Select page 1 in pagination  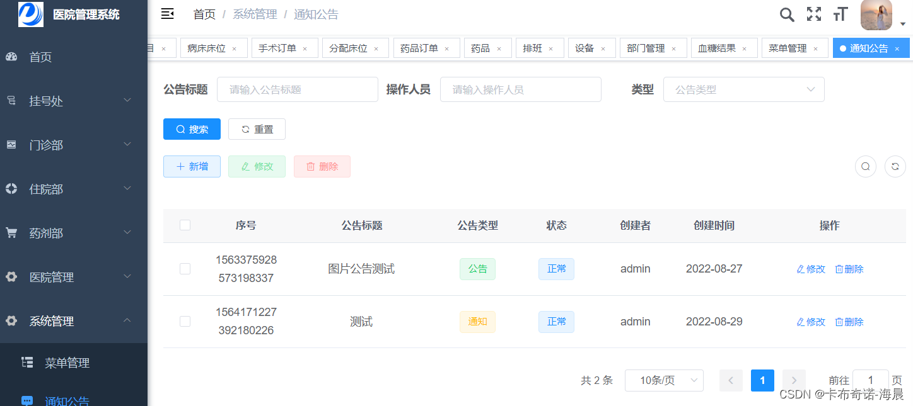pyautogui.click(x=762, y=380)
